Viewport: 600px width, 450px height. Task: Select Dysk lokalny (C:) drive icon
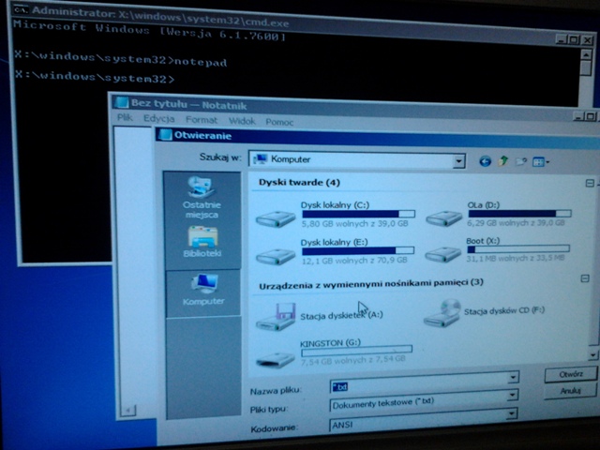(x=276, y=219)
